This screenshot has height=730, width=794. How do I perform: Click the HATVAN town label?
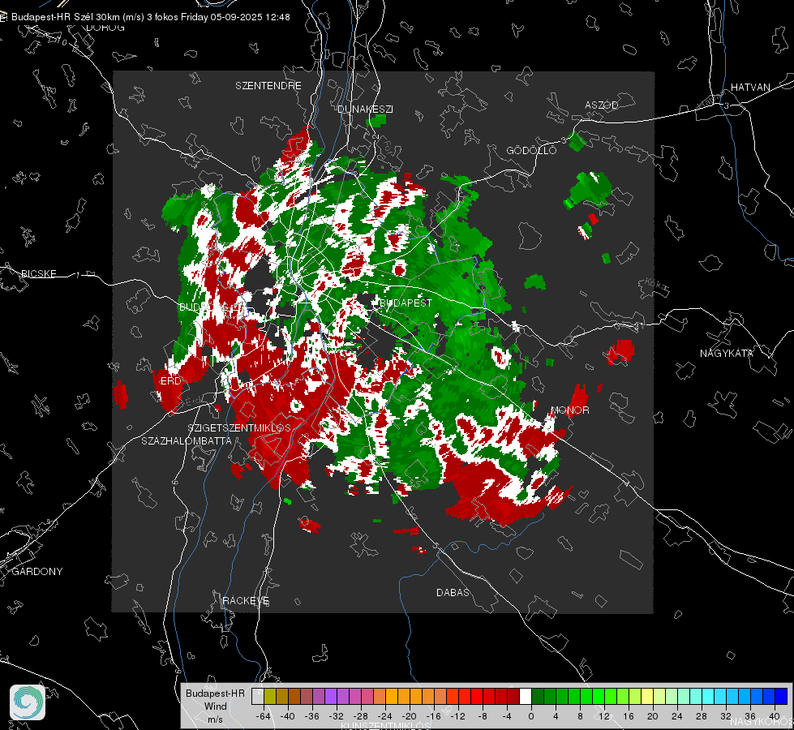pos(750,88)
